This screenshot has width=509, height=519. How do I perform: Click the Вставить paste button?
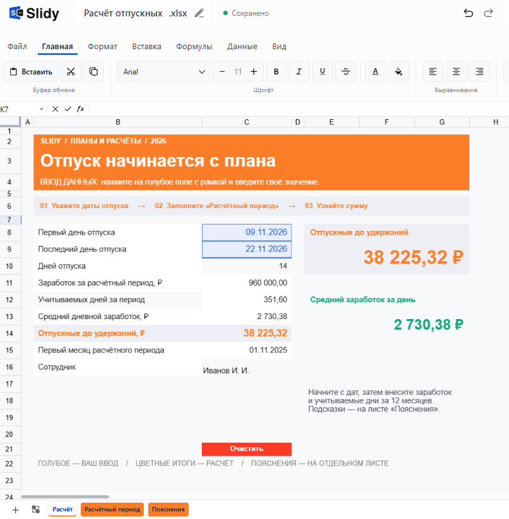31,71
